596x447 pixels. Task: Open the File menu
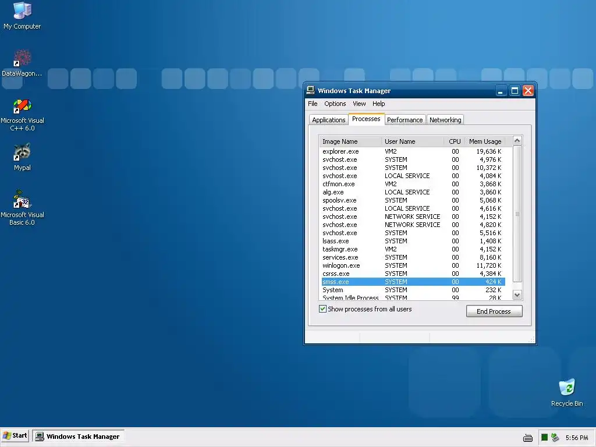click(313, 104)
